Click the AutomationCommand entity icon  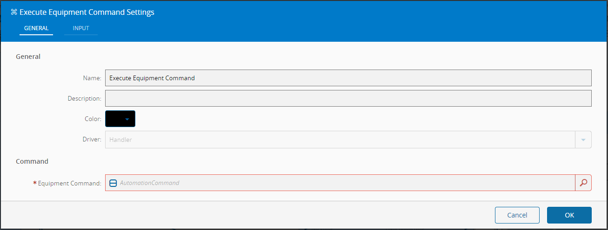[x=113, y=183]
